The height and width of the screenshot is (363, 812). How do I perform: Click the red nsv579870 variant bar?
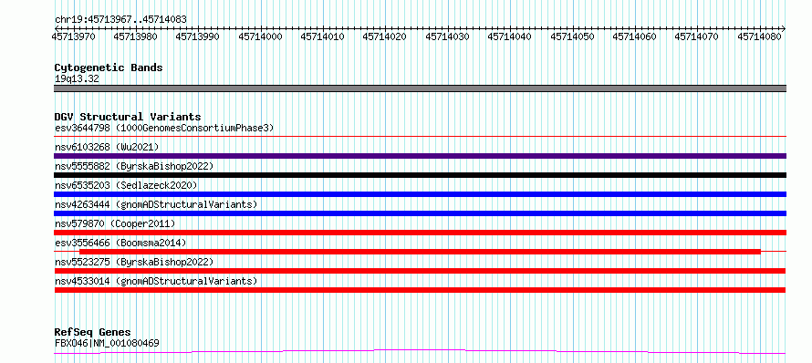(420, 233)
